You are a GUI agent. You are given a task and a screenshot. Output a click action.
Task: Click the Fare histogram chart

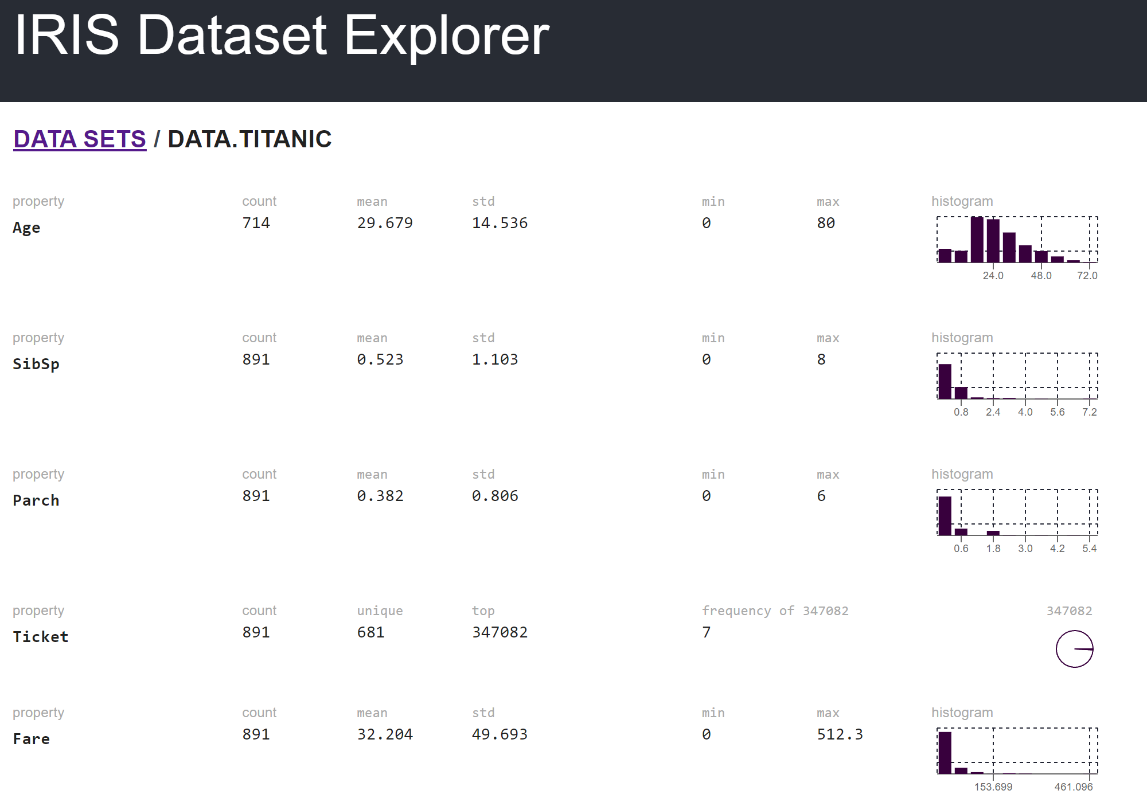[1017, 752]
